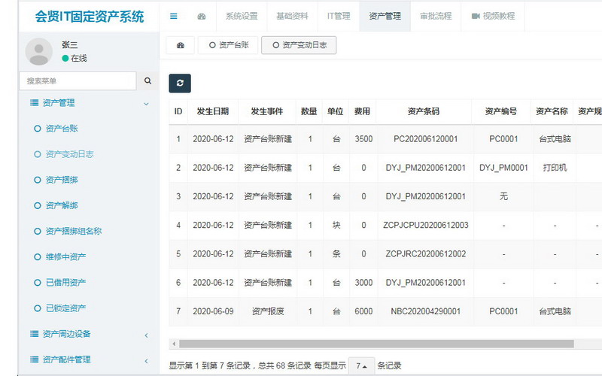
Task: Click the user avatar of 张三
Action: pyautogui.click(x=38, y=52)
